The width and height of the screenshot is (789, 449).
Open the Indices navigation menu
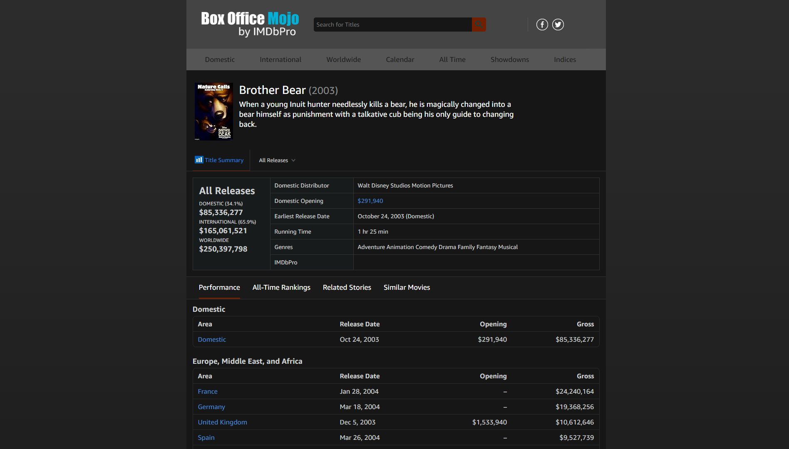click(x=565, y=59)
